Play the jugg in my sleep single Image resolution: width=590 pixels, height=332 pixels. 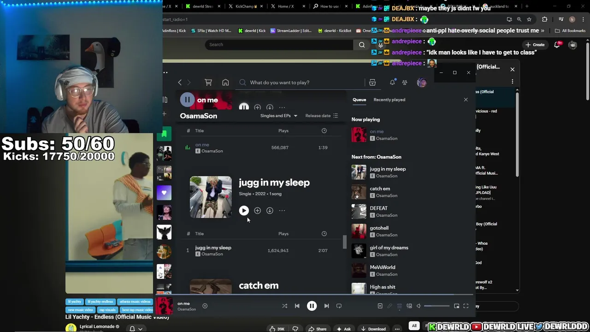[x=244, y=211]
